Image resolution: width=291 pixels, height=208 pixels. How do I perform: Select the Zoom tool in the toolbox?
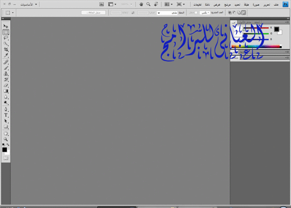pyautogui.click(x=6, y=139)
